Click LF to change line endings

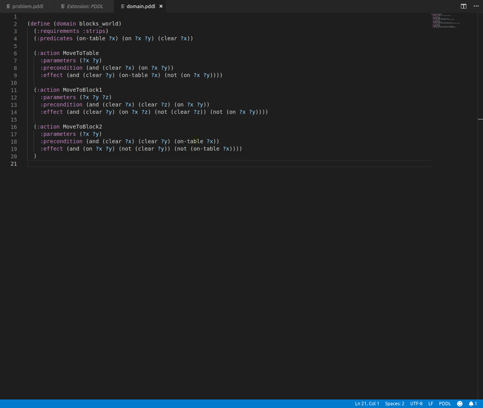click(x=431, y=403)
